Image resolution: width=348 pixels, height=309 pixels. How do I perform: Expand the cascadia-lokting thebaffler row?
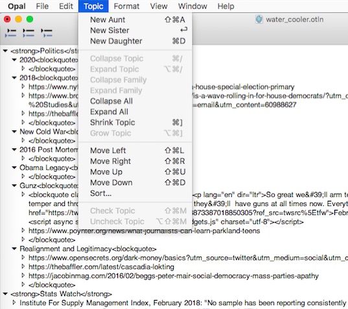click(23, 267)
